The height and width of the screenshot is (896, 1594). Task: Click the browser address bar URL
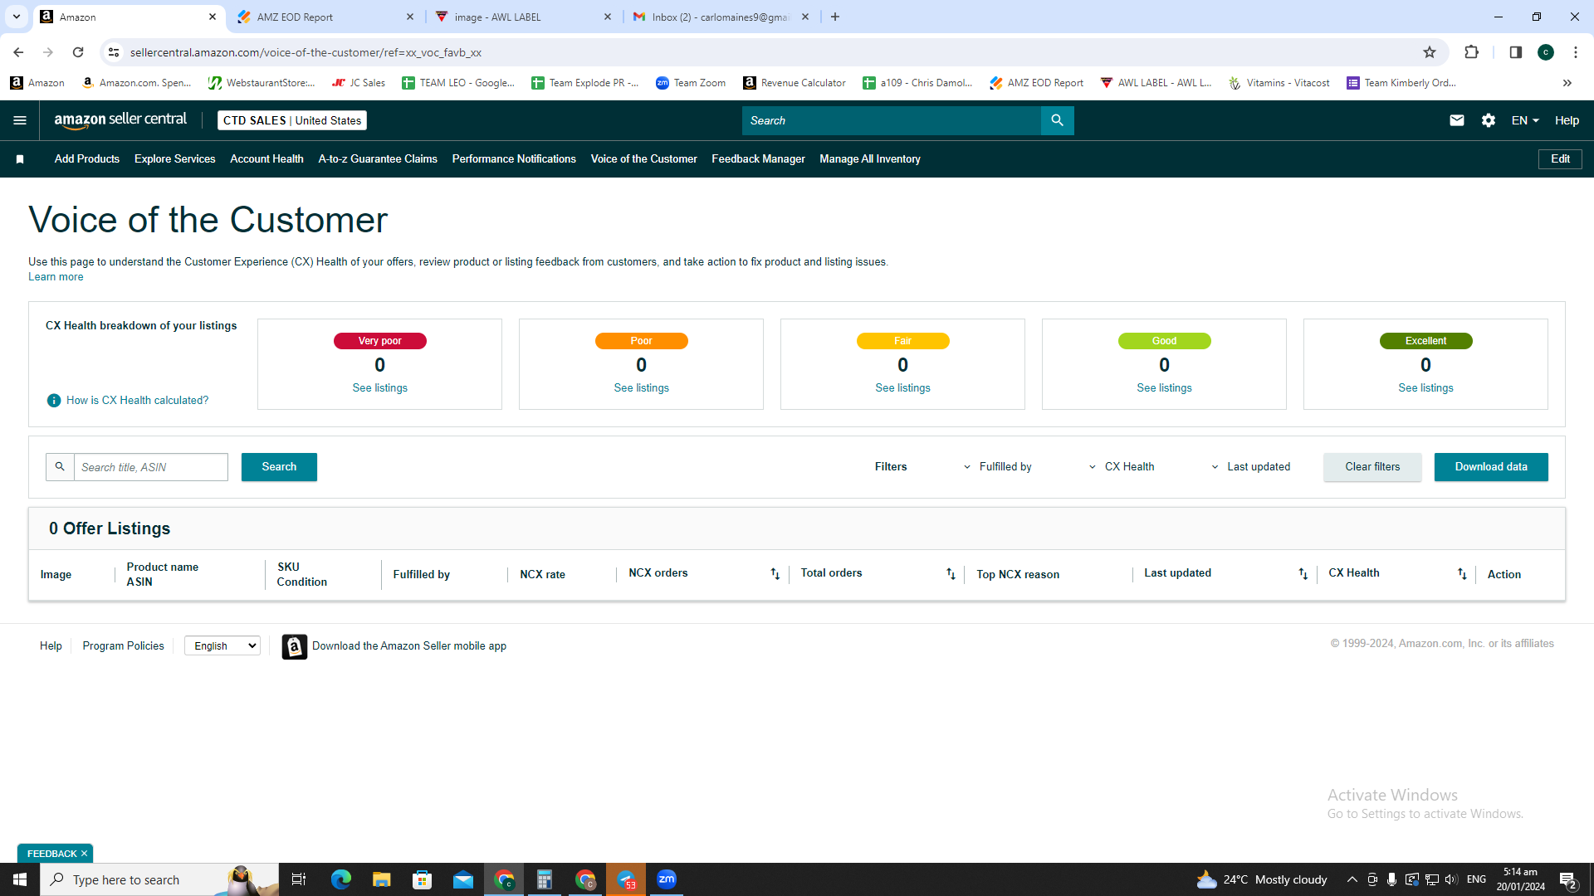[x=306, y=52]
